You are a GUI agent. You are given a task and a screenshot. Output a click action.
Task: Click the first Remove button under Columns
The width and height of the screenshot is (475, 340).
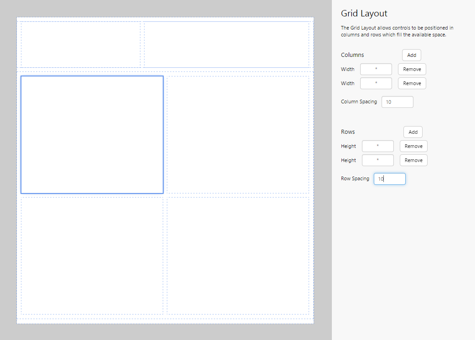point(412,69)
